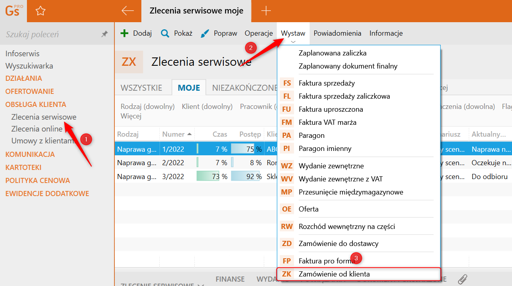Open a new tab with plus icon

pos(266,11)
